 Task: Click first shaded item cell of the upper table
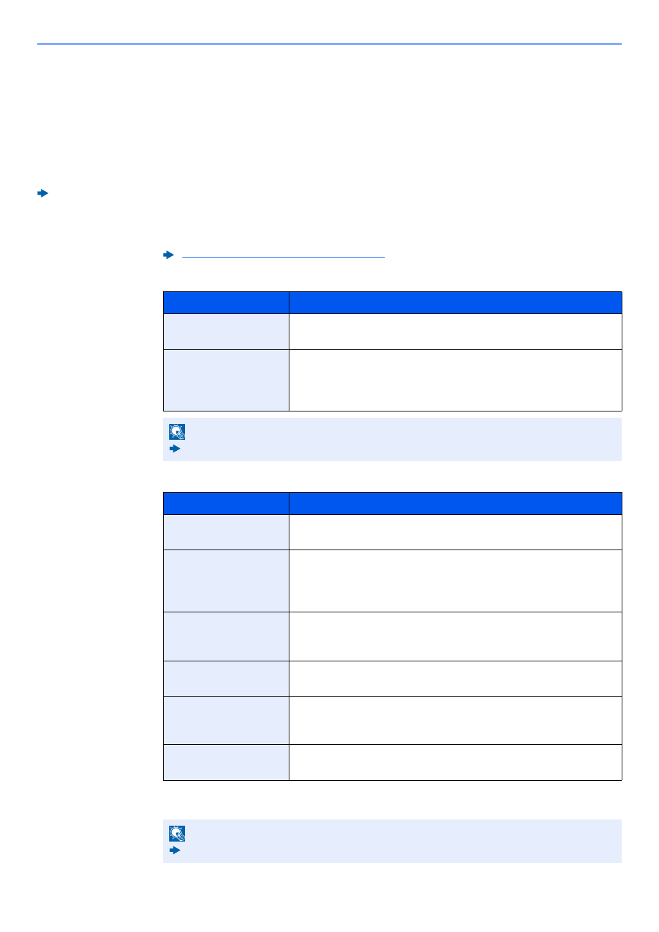click(226, 332)
